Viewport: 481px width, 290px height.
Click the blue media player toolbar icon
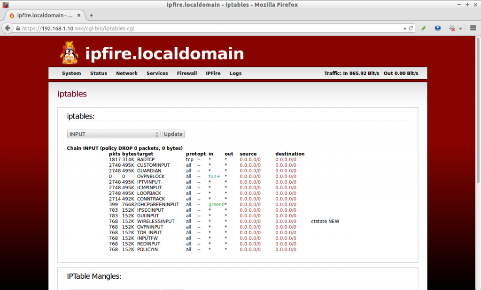[x=437, y=28]
